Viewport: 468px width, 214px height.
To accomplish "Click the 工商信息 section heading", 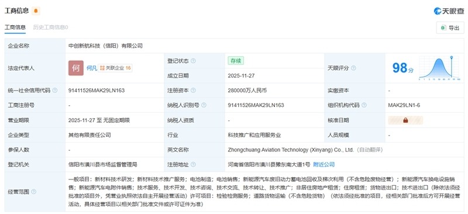I will coord(17,11).
